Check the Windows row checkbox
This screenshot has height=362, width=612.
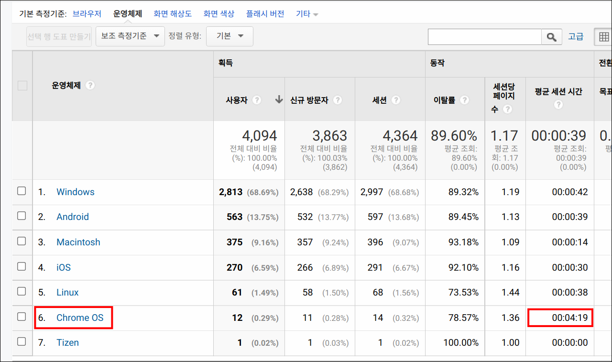coord(22,191)
